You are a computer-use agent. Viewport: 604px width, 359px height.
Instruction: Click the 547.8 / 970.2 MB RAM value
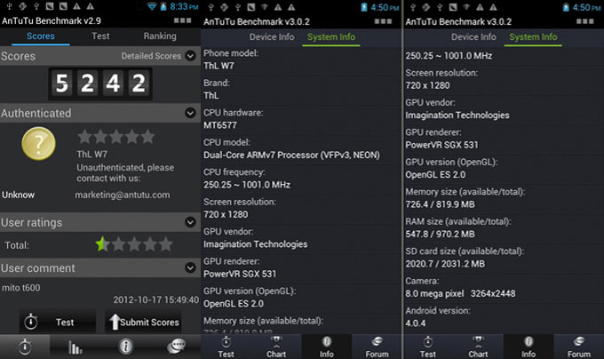(x=441, y=235)
